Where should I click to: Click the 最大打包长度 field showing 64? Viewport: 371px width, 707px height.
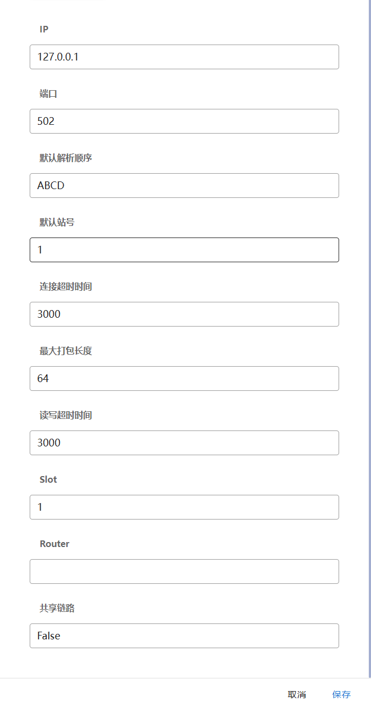point(184,378)
